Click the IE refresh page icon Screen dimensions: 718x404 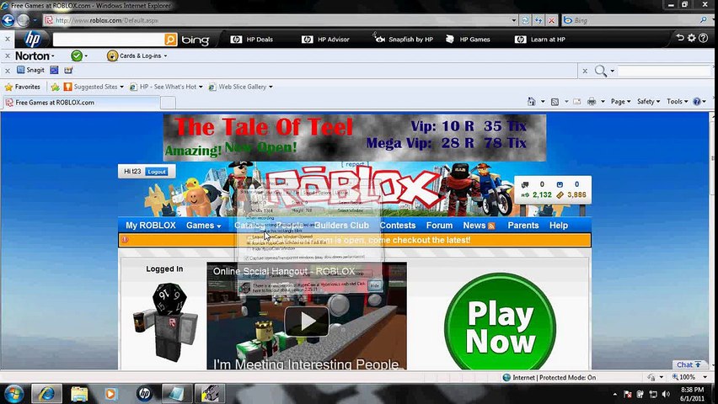click(x=538, y=20)
